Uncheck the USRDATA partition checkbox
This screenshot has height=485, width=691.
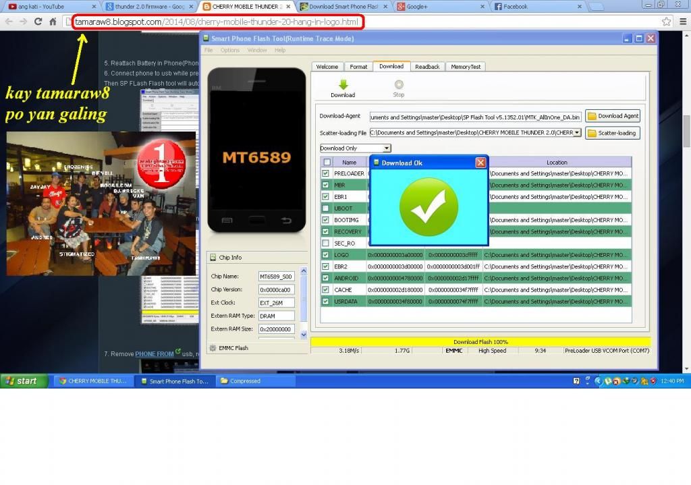326,302
